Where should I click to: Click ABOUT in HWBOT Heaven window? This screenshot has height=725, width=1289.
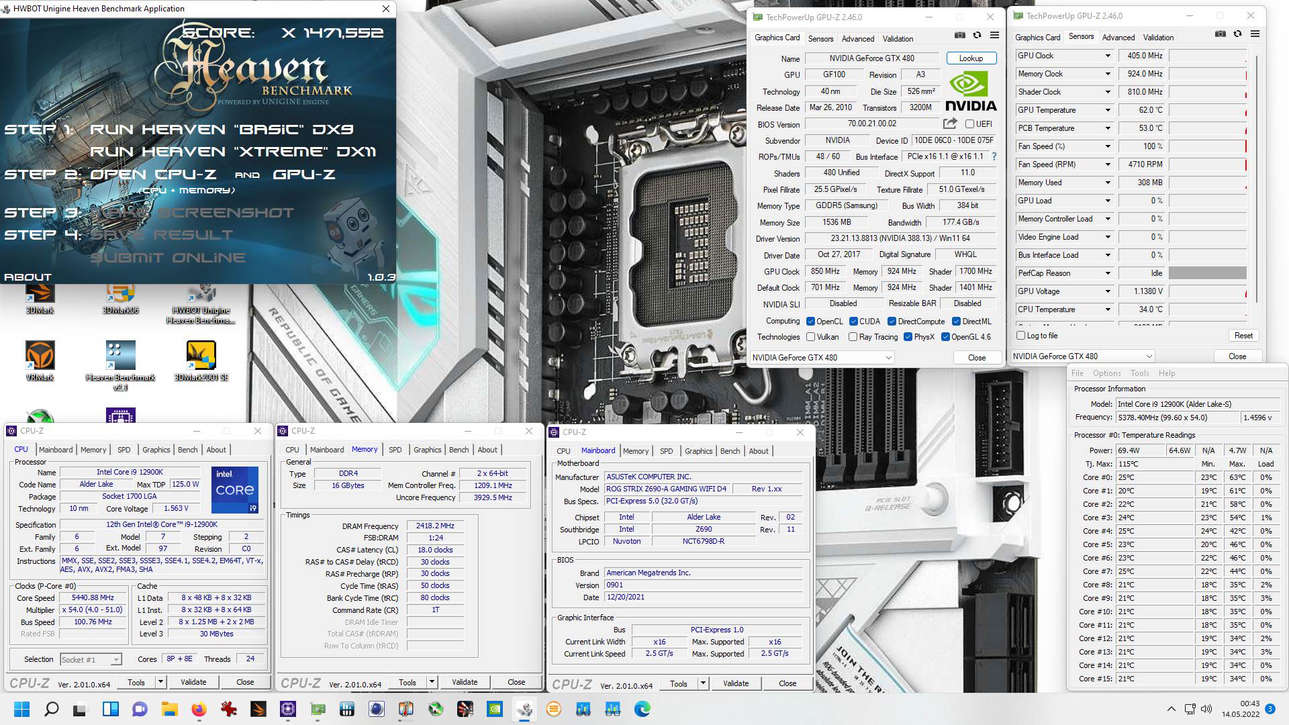(28, 277)
